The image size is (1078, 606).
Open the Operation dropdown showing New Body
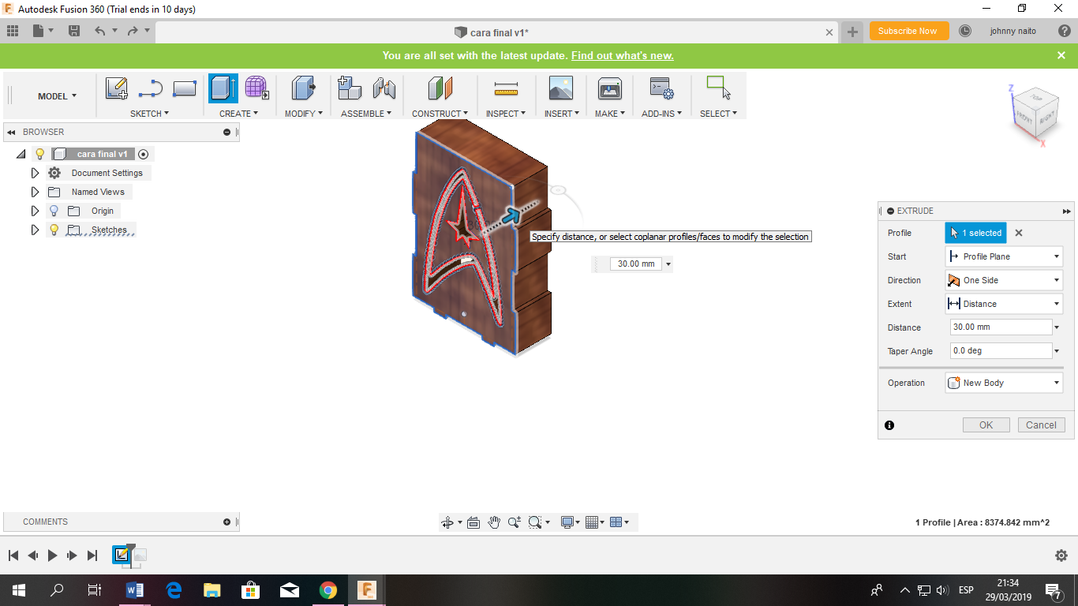(1004, 383)
